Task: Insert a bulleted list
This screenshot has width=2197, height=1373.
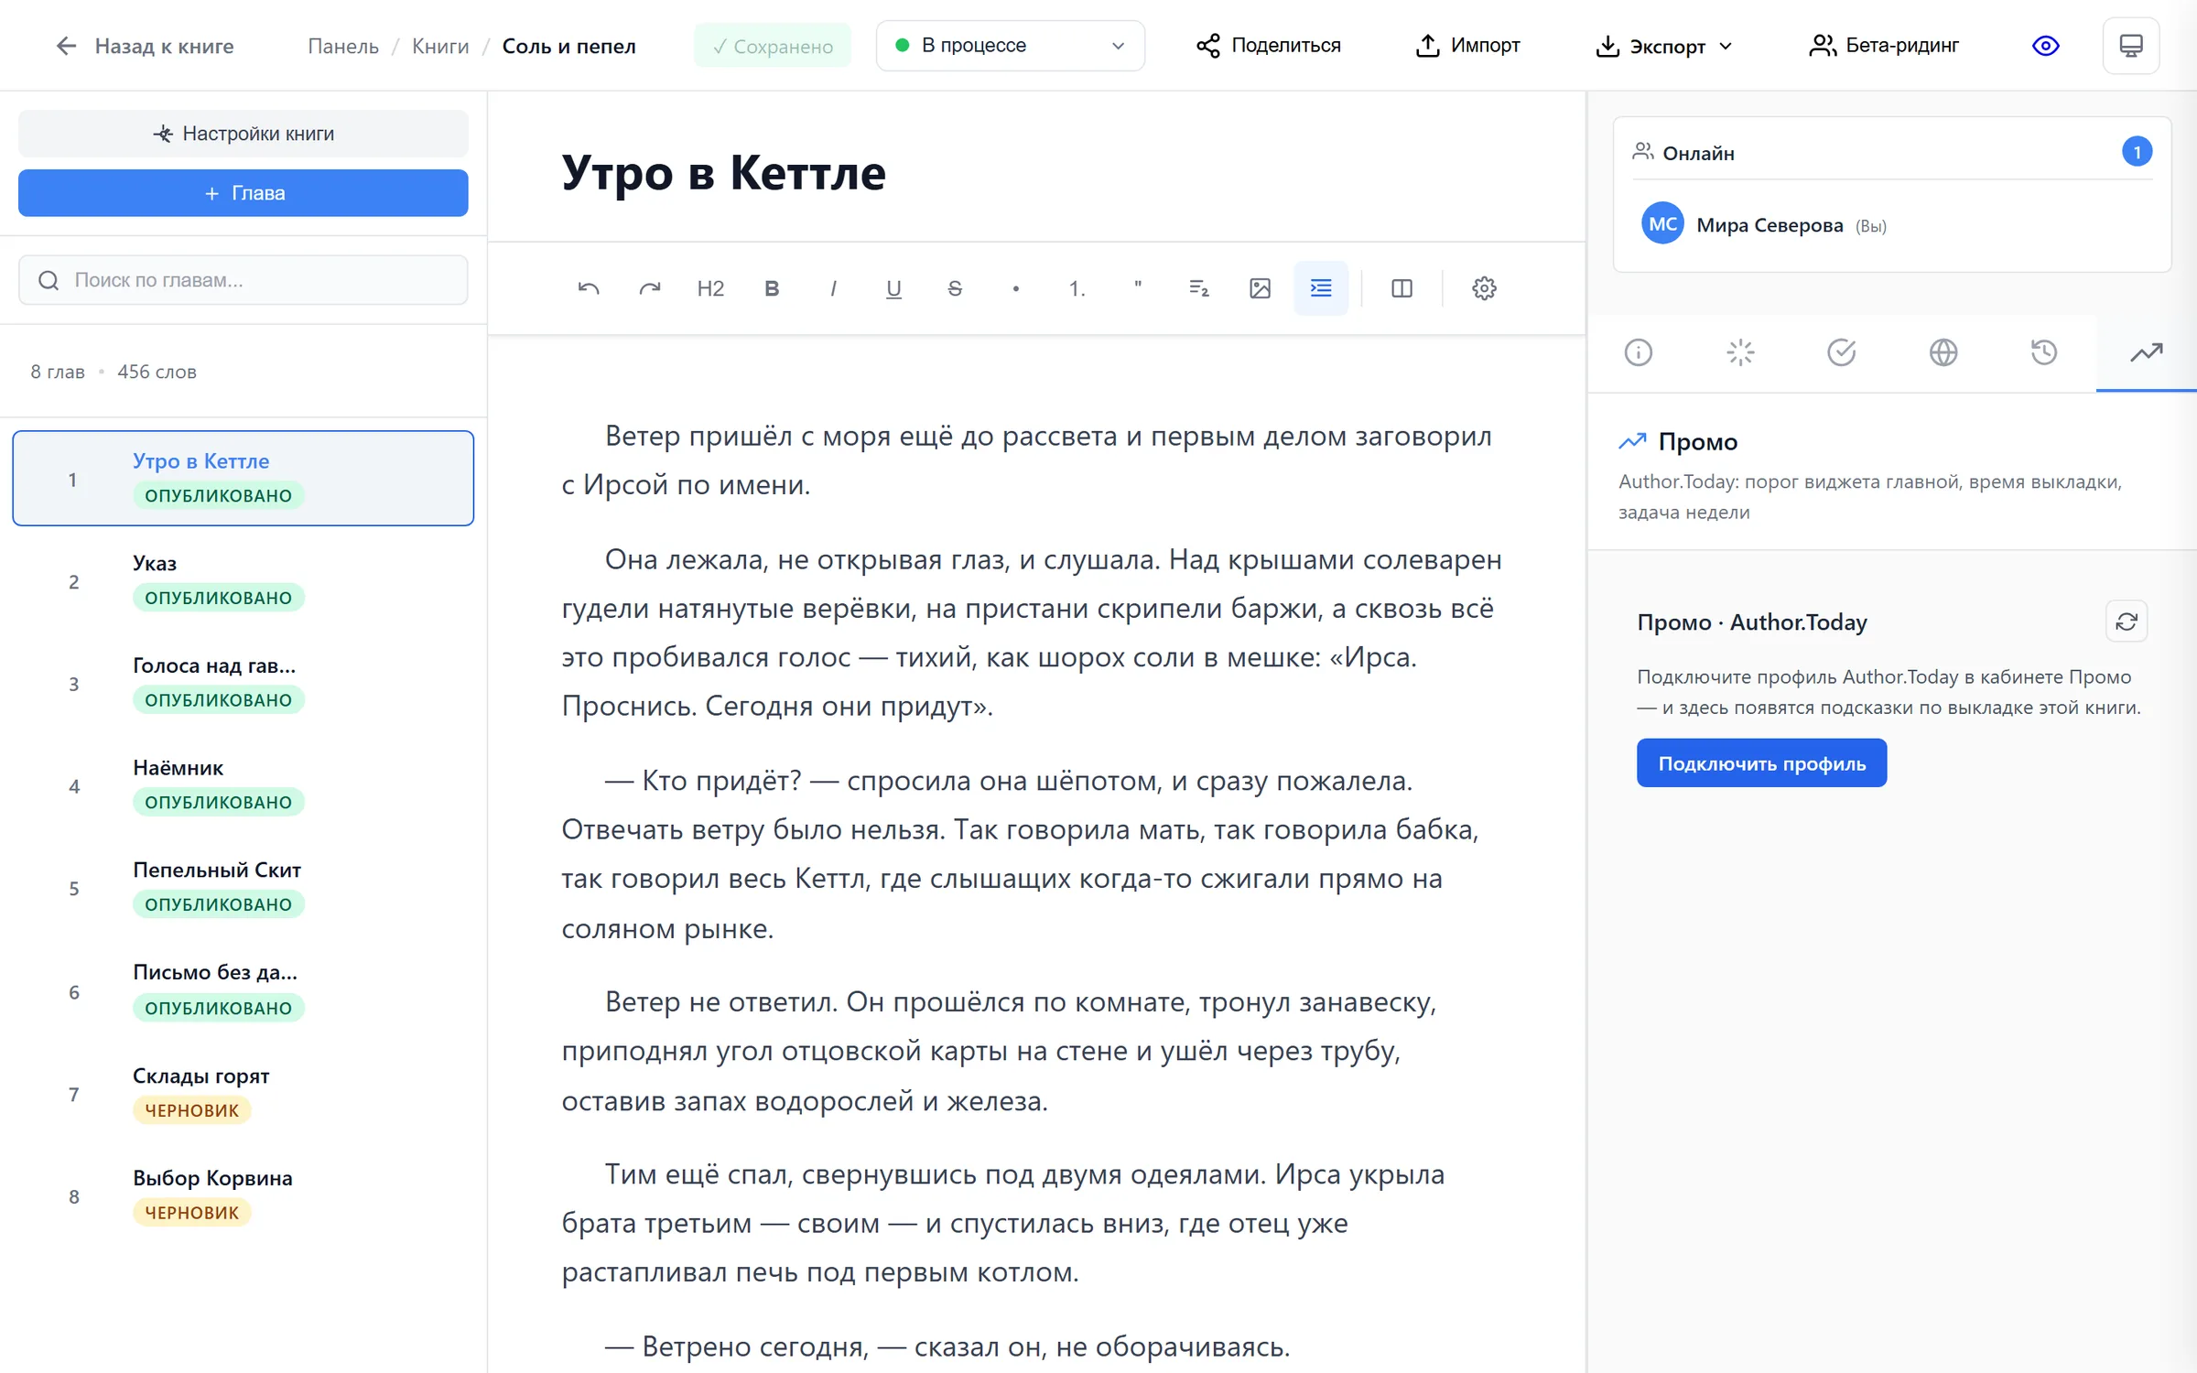Action: tap(1015, 288)
